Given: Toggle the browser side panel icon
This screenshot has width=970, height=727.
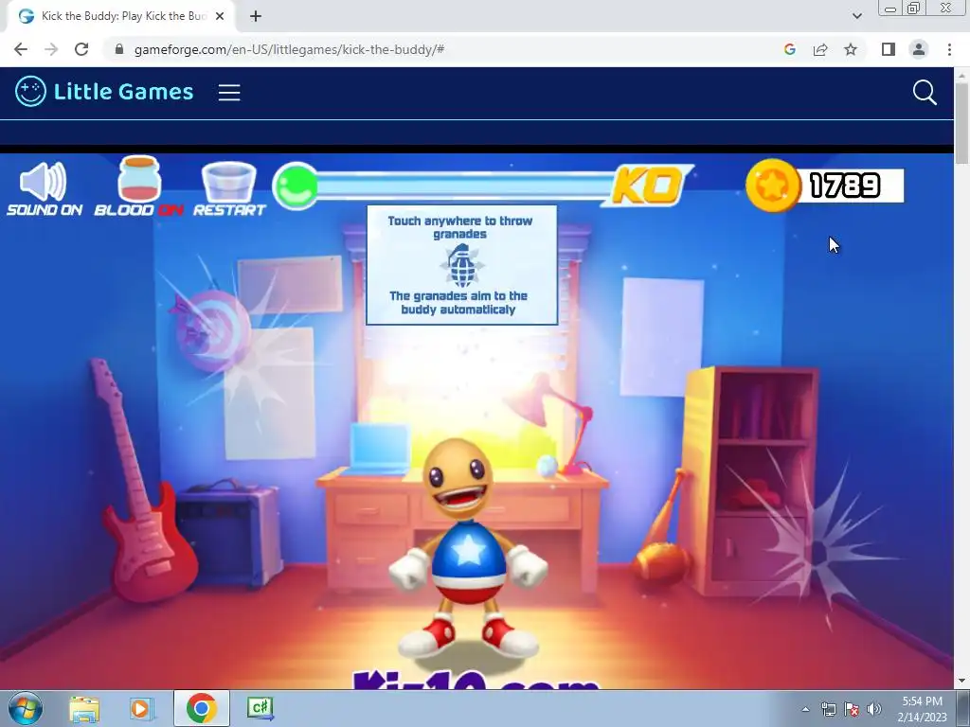Looking at the screenshot, I should [x=889, y=49].
